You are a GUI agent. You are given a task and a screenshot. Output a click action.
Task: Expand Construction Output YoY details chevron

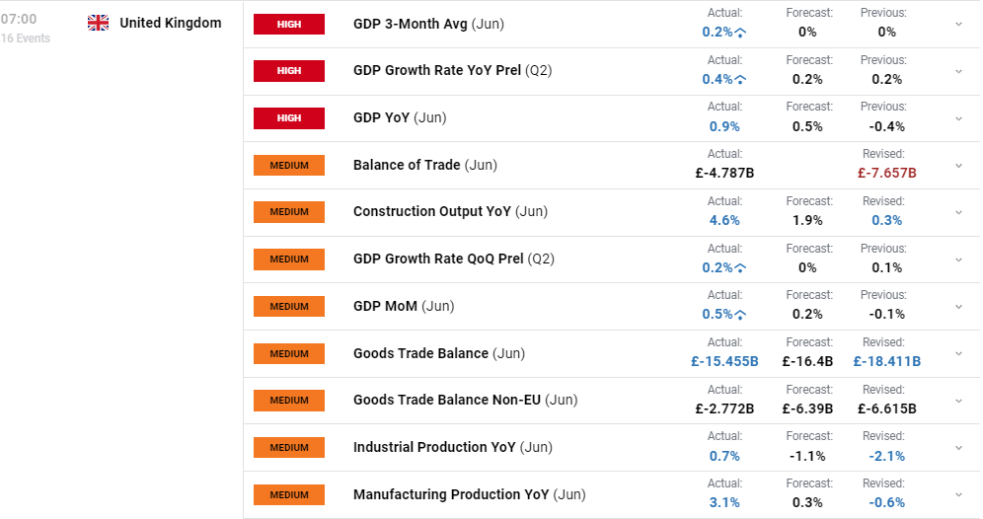(958, 212)
